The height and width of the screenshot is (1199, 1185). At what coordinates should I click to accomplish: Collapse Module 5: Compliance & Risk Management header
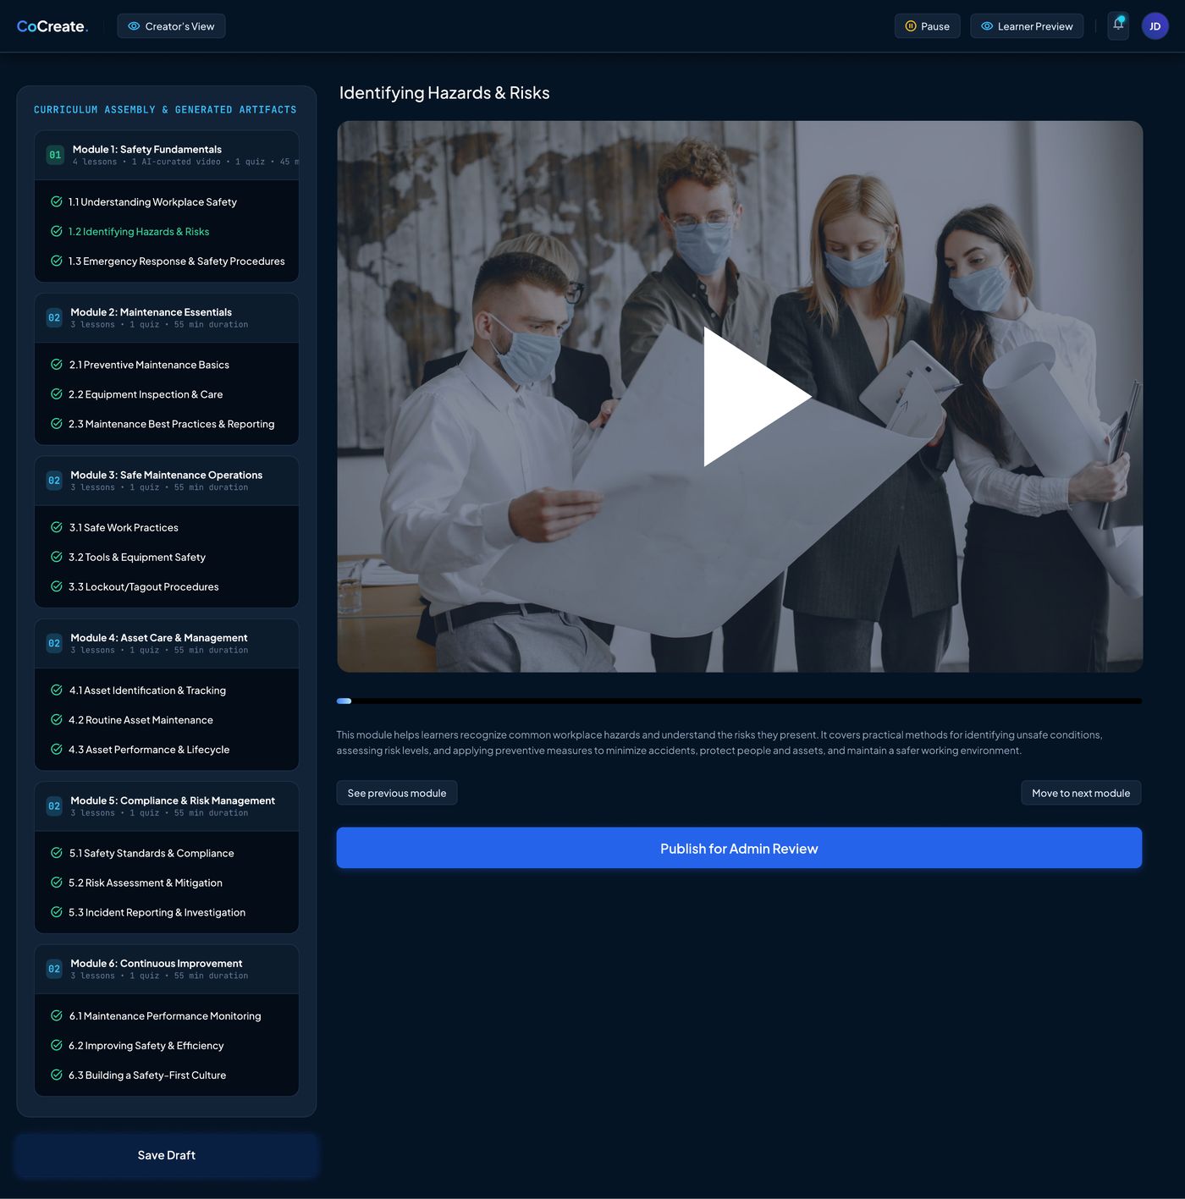(167, 806)
